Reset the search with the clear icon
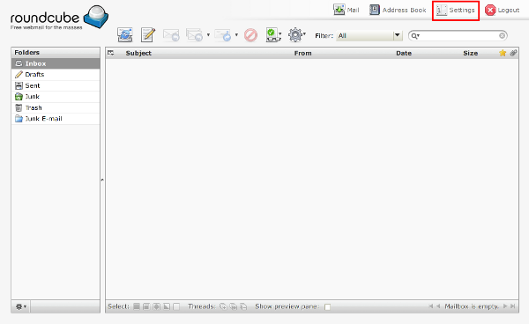 pos(502,35)
